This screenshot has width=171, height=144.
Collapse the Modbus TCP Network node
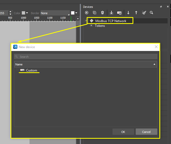click(86, 21)
